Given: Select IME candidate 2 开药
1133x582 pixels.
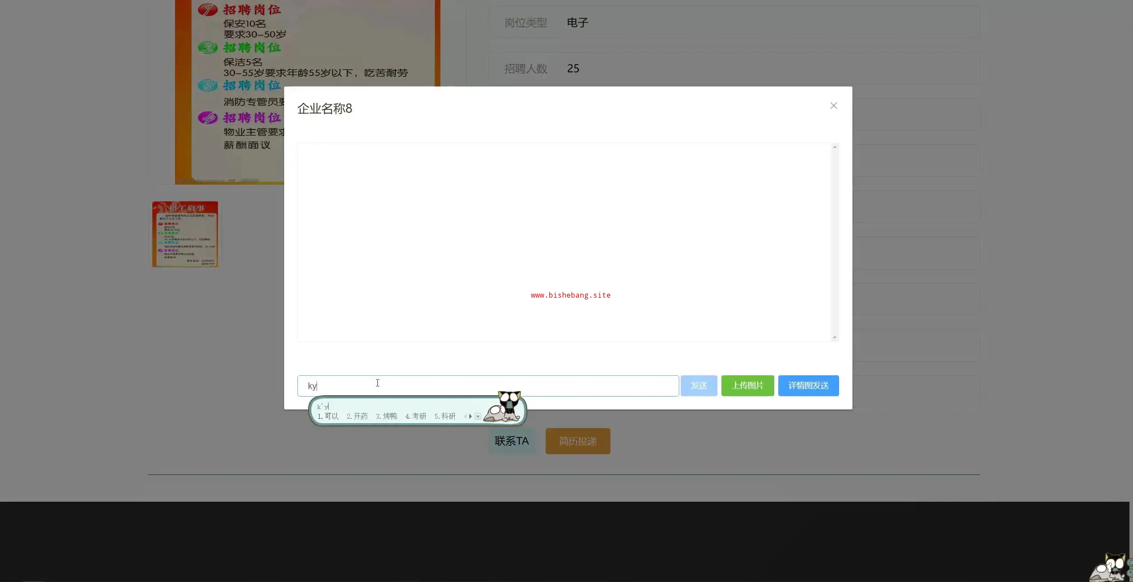Looking at the screenshot, I should 357,416.
